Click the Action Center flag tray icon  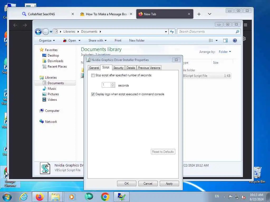click(x=230, y=197)
